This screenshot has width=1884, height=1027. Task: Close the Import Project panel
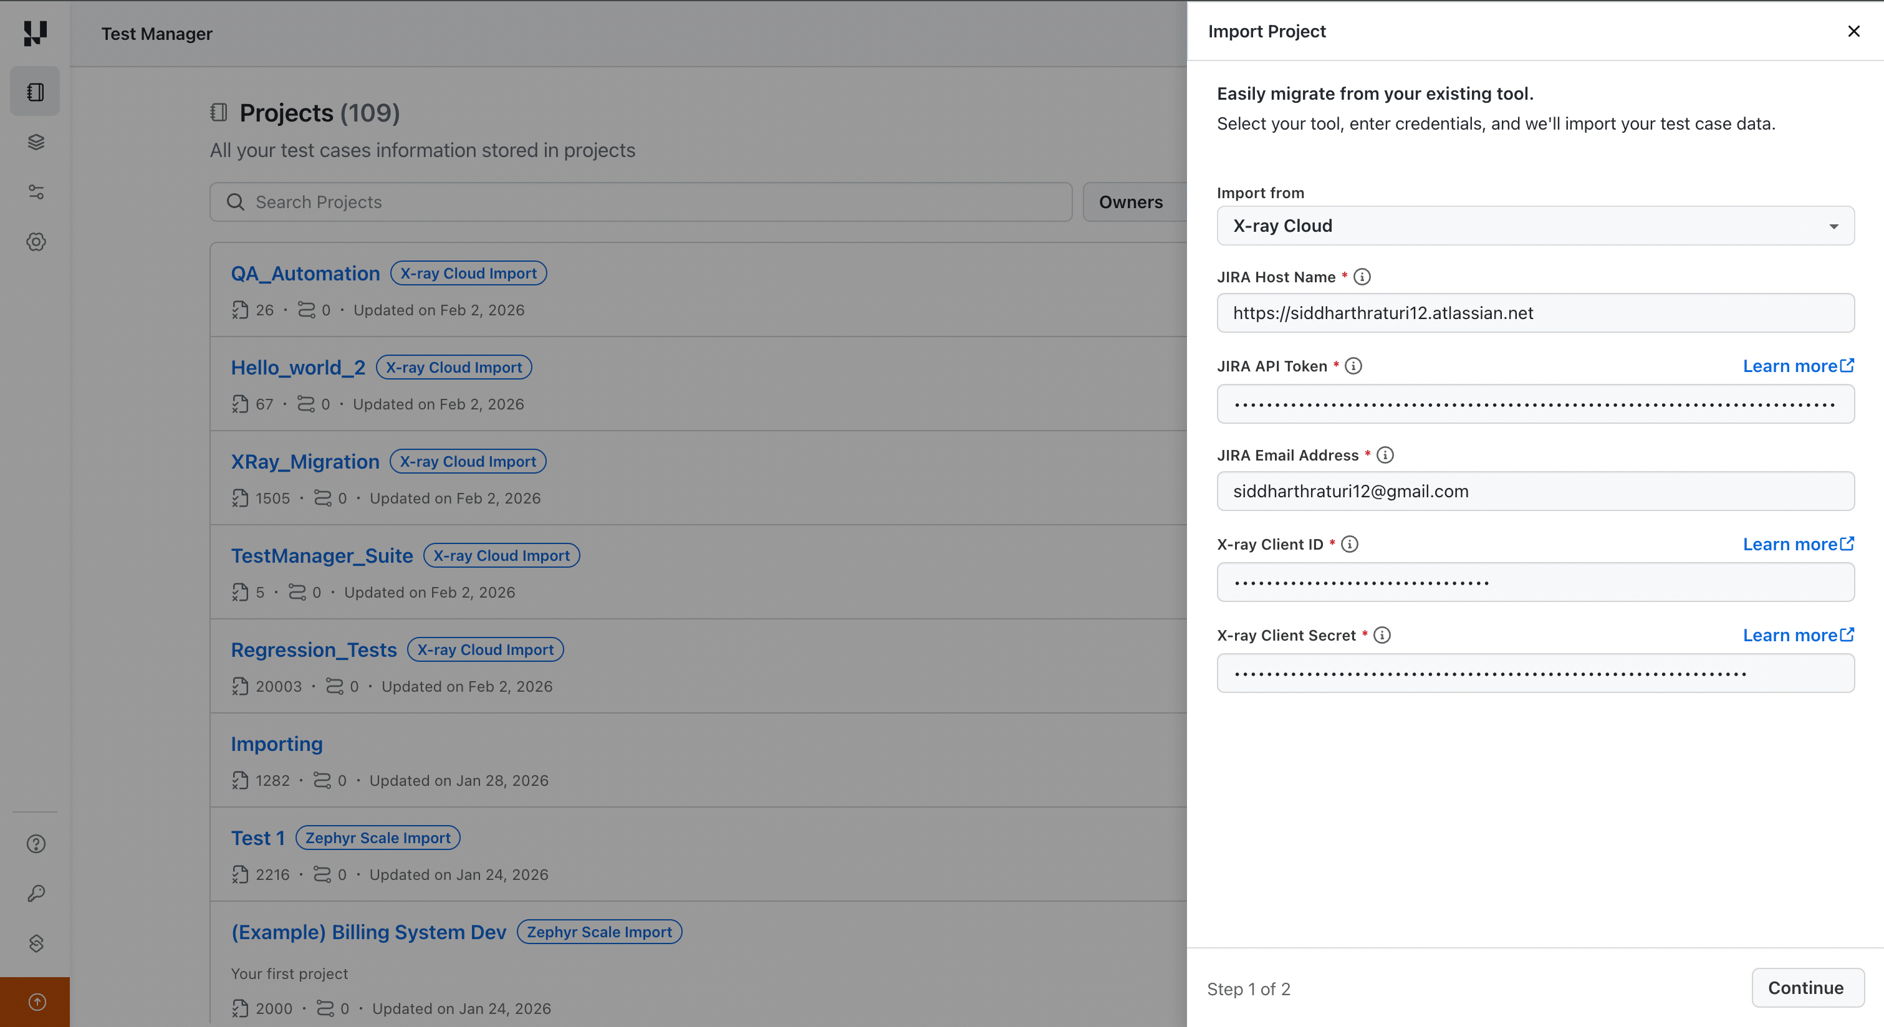[x=1853, y=31]
